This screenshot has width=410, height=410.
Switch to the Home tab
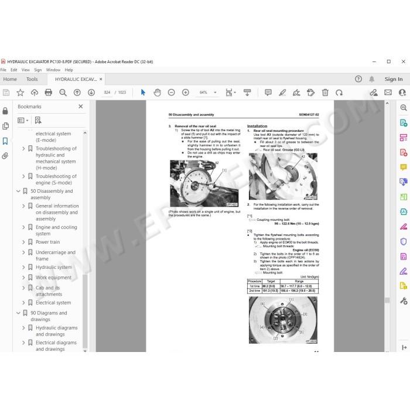click(x=10, y=79)
